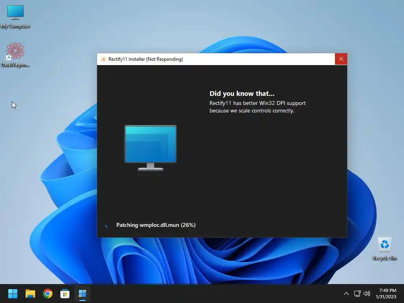The height and width of the screenshot is (303, 404).
Task: Select the Recycle Bin icon
Action: tap(384, 249)
